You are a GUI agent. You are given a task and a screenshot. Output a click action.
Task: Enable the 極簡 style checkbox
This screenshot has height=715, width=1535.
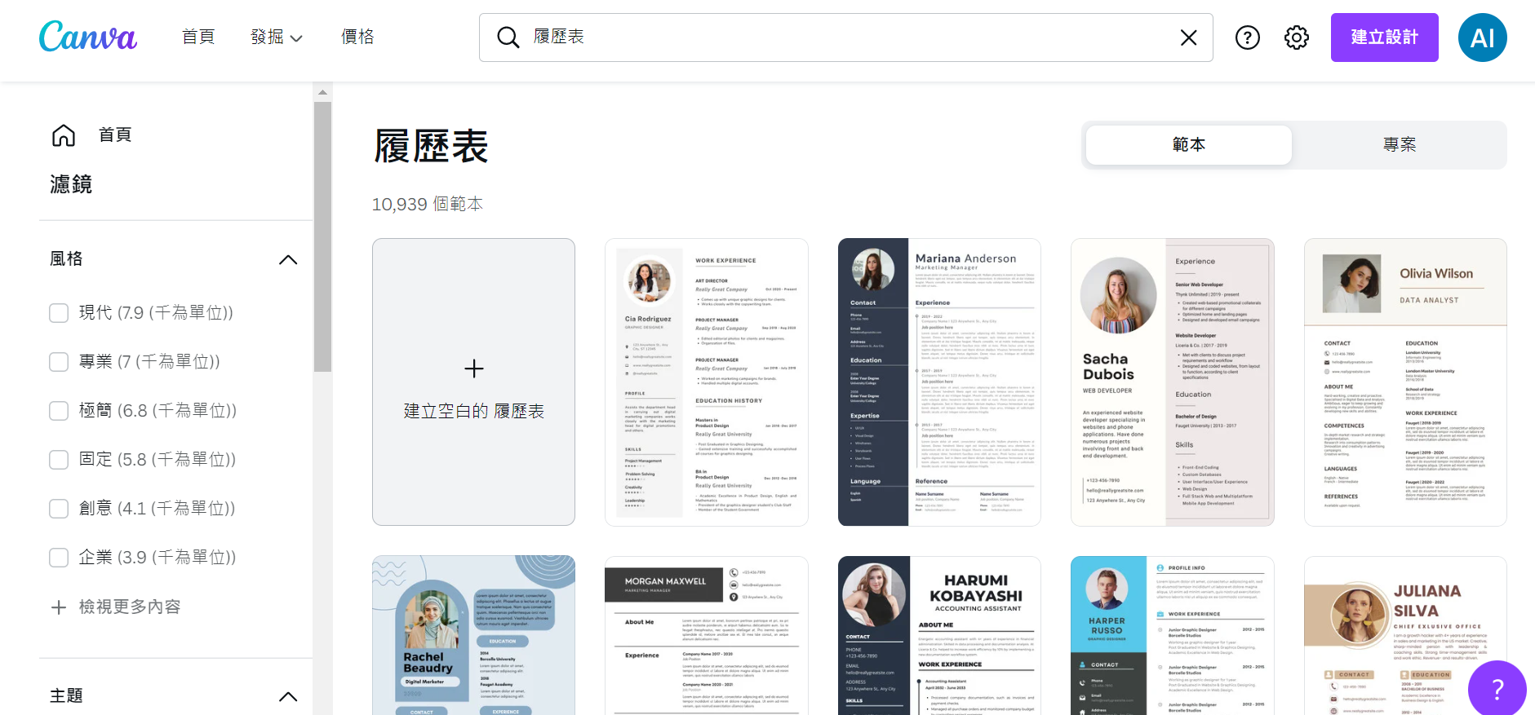(59, 411)
